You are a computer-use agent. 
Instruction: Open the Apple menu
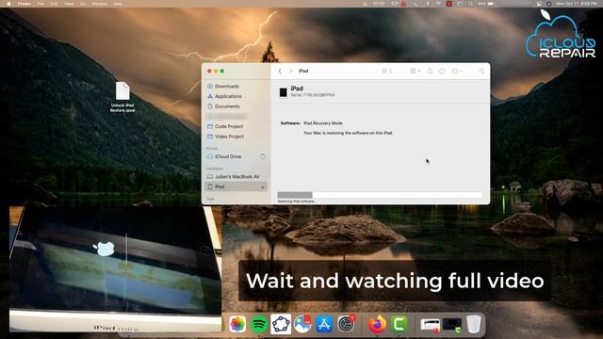(8, 4)
